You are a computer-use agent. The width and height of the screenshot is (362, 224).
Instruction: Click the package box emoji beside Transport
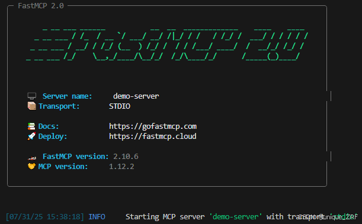click(x=31, y=106)
